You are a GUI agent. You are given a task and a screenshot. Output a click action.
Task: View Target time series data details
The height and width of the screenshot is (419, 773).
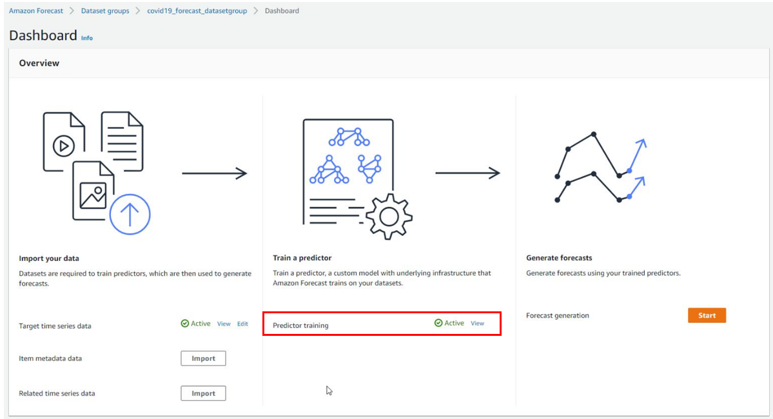(x=224, y=324)
